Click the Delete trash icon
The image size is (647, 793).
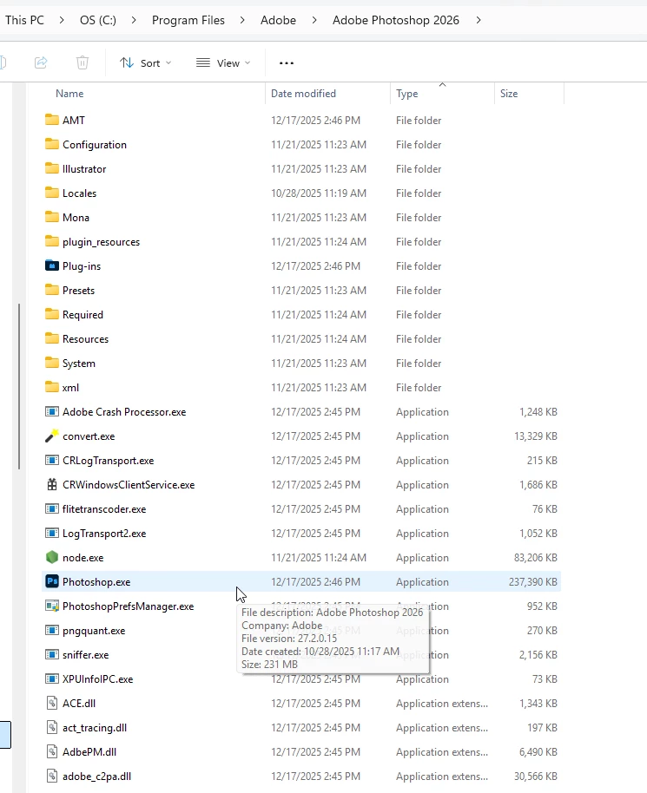coord(82,62)
